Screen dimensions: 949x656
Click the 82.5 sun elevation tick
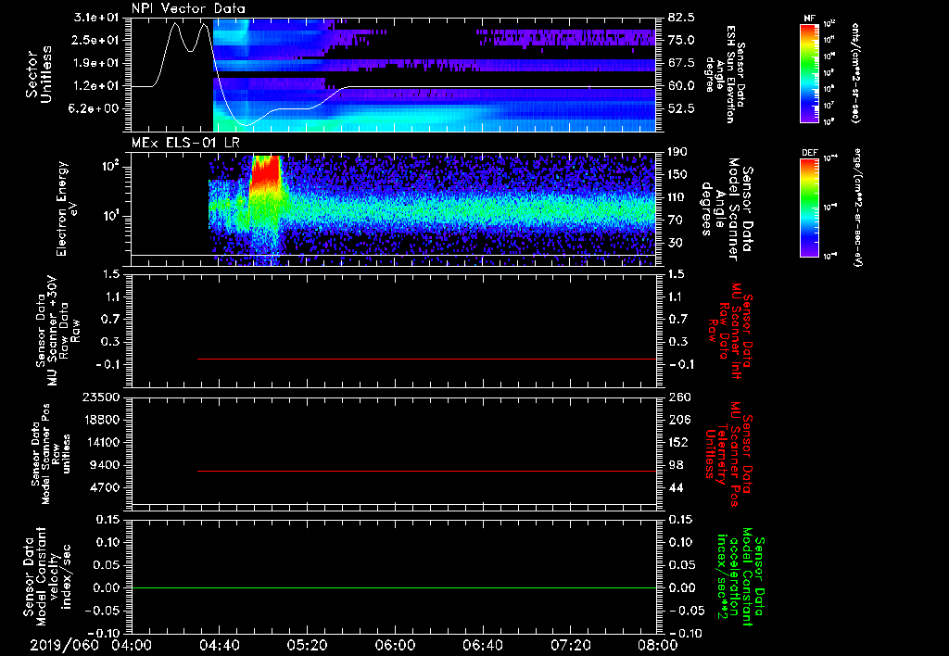682,18
